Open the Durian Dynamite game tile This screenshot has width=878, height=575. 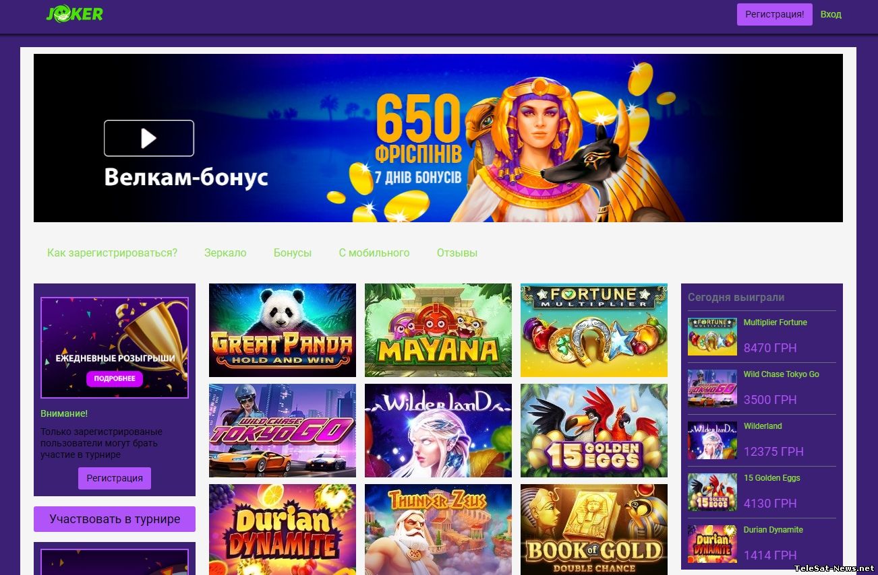283,530
